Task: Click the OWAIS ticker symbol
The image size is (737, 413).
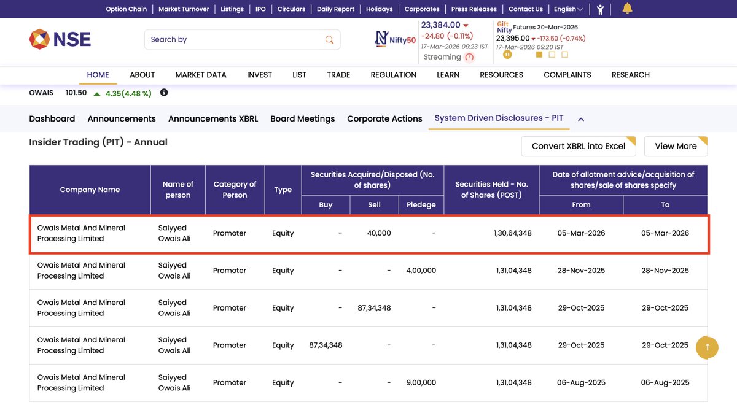Action: (x=41, y=93)
